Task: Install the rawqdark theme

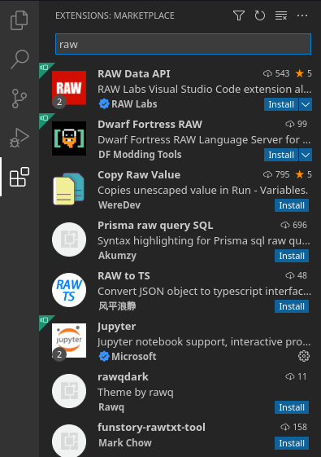Action: pos(292,407)
